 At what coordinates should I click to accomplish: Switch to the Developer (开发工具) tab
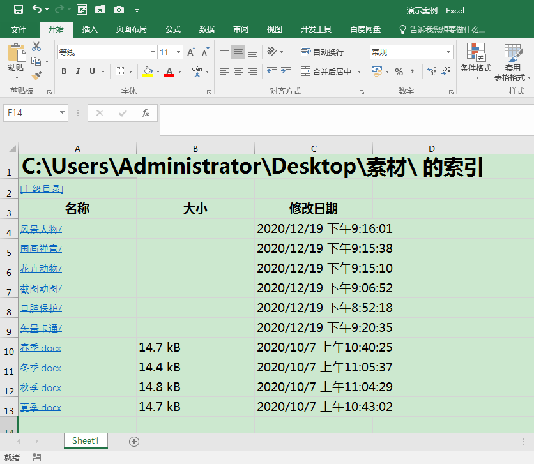pos(316,29)
